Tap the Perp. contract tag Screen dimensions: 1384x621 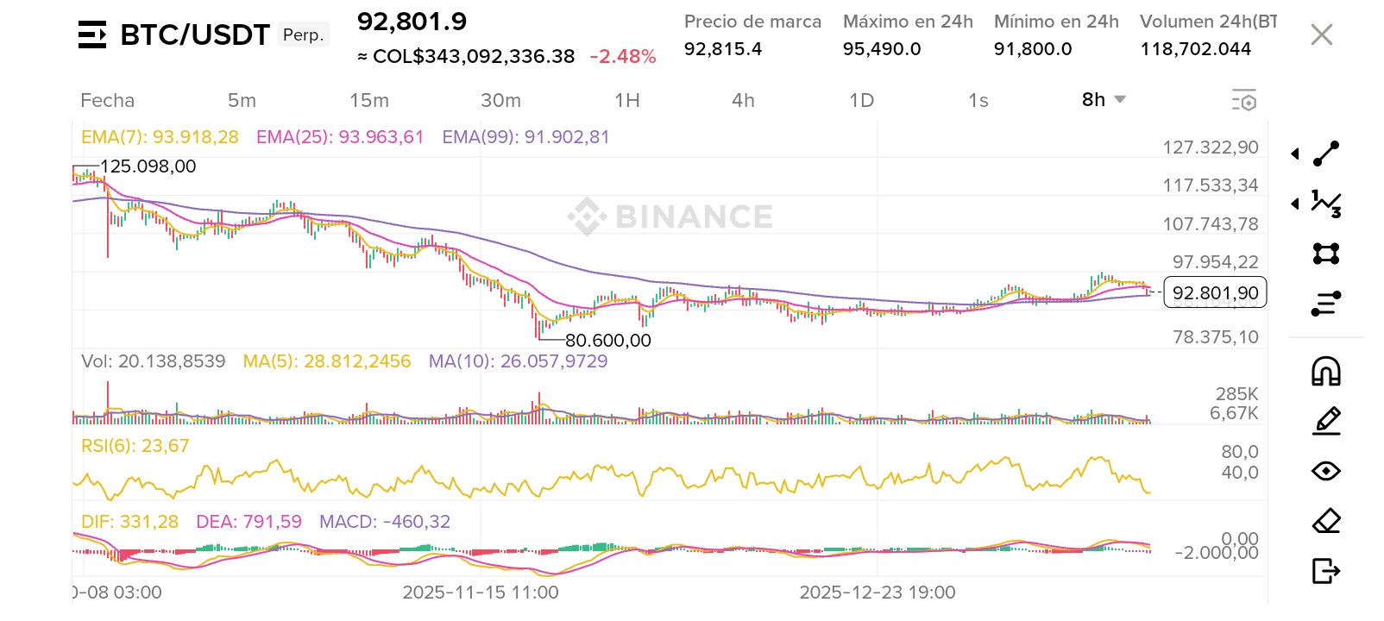coord(304,34)
